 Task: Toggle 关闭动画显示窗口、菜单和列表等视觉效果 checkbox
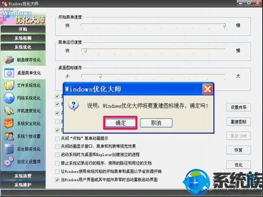57,147
